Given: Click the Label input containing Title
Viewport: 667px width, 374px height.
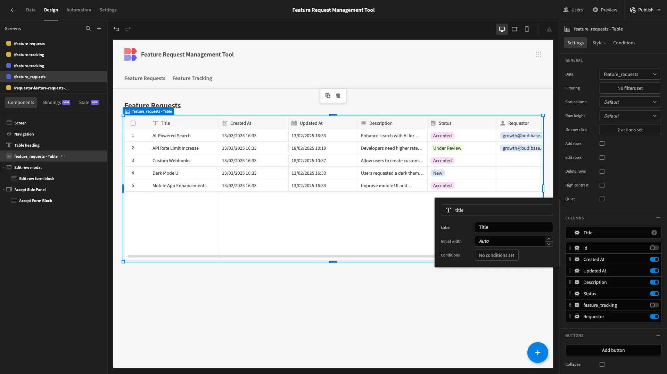Looking at the screenshot, I should tap(513, 227).
